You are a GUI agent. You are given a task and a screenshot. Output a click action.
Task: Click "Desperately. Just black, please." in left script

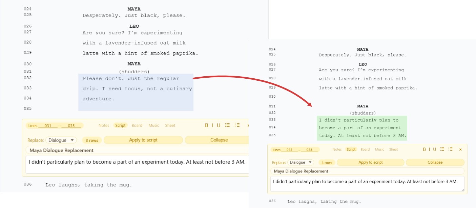[134, 16]
